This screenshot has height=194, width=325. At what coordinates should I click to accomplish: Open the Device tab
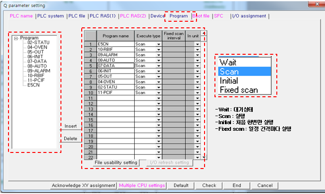coord(157,16)
